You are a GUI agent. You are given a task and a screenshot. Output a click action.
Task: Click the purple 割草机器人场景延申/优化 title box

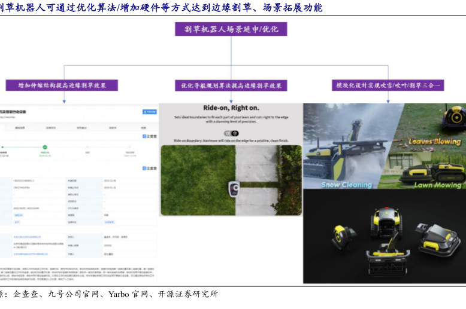(231, 29)
